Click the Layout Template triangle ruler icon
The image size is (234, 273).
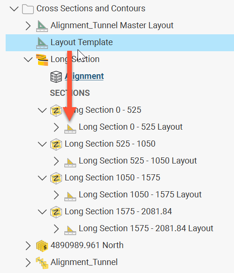(x=42, y=43)
